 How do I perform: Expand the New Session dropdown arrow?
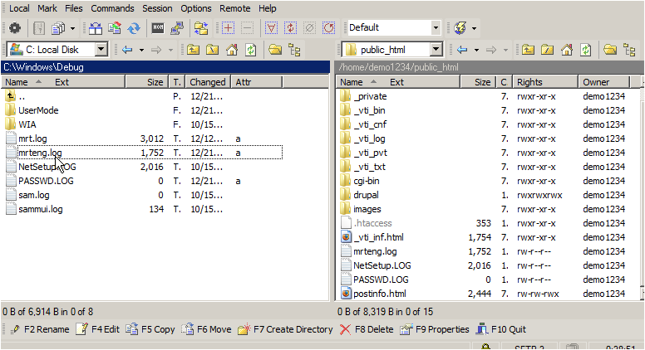pyautogui.click(x=475, y=28)
